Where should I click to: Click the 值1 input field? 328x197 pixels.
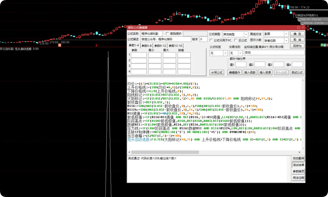click(241, 64)
